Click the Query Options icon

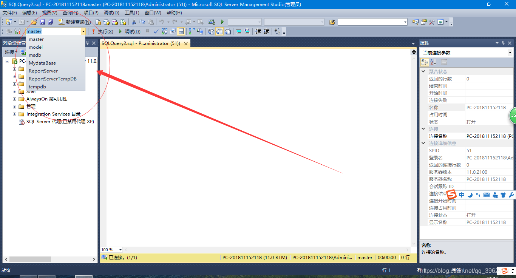173,31
